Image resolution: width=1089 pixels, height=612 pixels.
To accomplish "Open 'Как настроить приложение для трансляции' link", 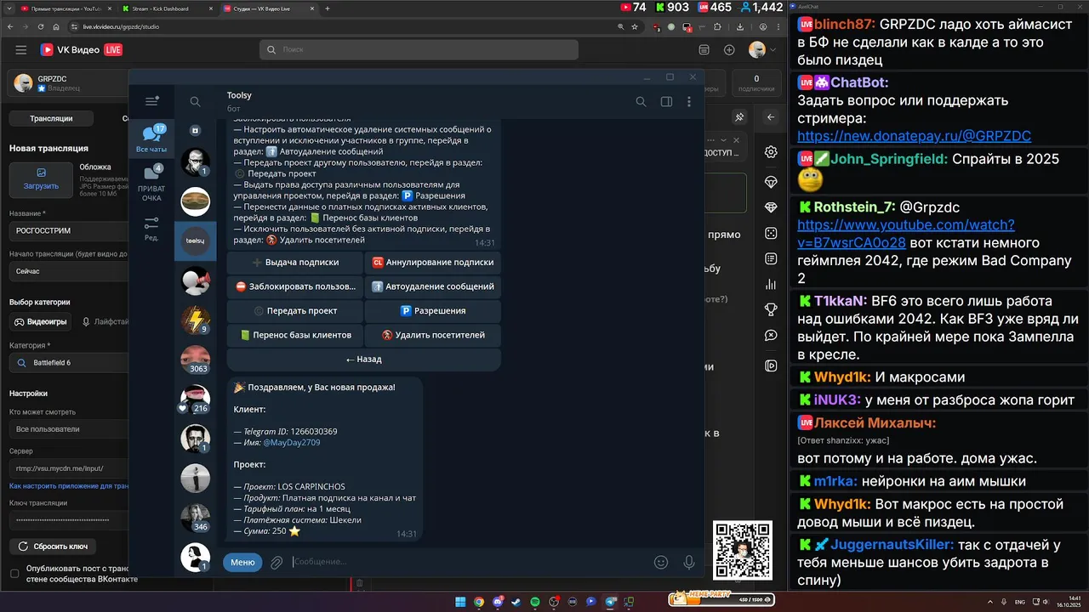I will [68, 486].
